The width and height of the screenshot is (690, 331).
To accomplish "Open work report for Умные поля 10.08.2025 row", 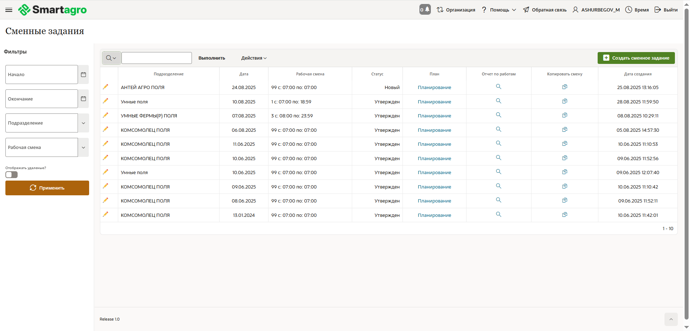I will pos(498,101).
